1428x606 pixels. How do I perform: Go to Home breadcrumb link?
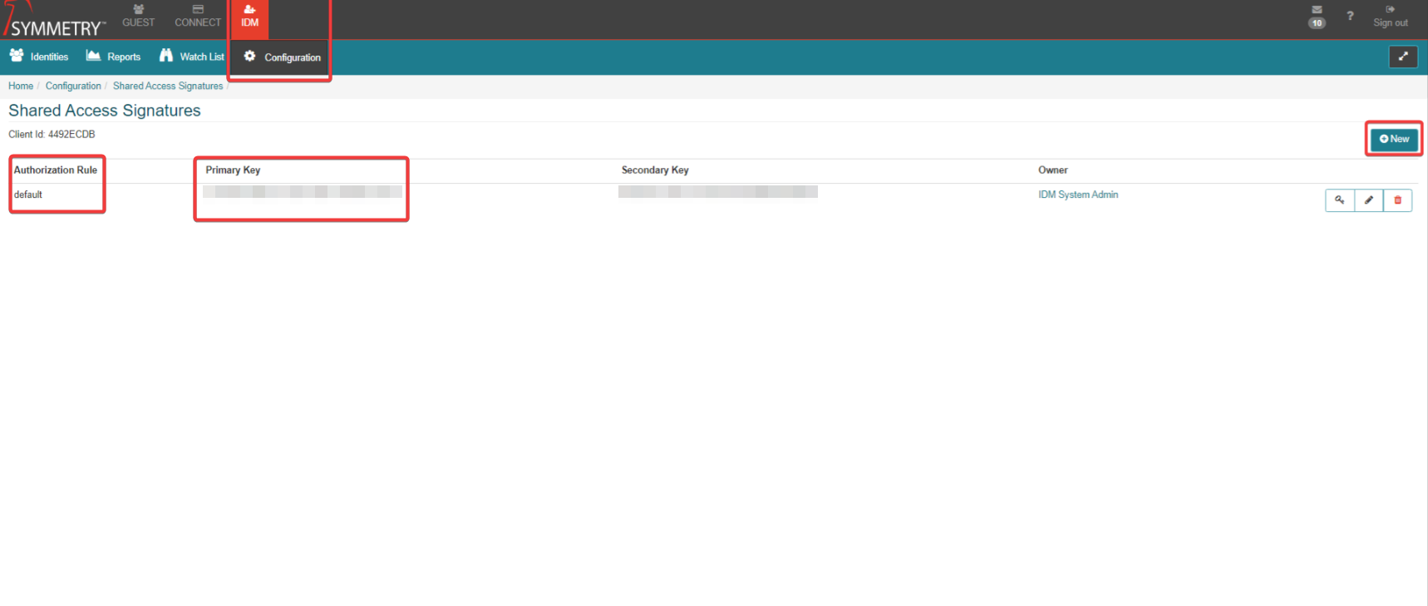21,86
